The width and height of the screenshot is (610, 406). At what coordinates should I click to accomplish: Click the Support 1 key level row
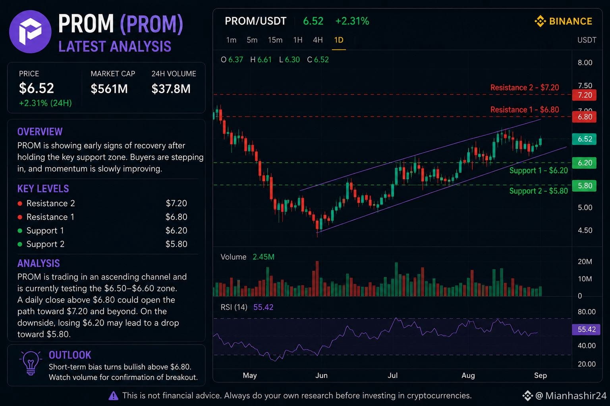[x=102, y=230]
